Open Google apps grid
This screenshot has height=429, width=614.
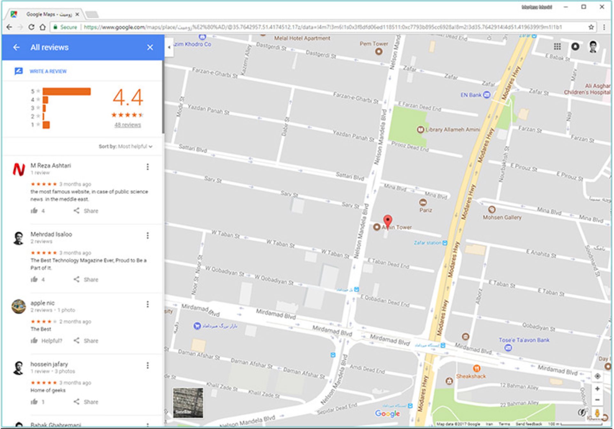click(x=557, y=47)
